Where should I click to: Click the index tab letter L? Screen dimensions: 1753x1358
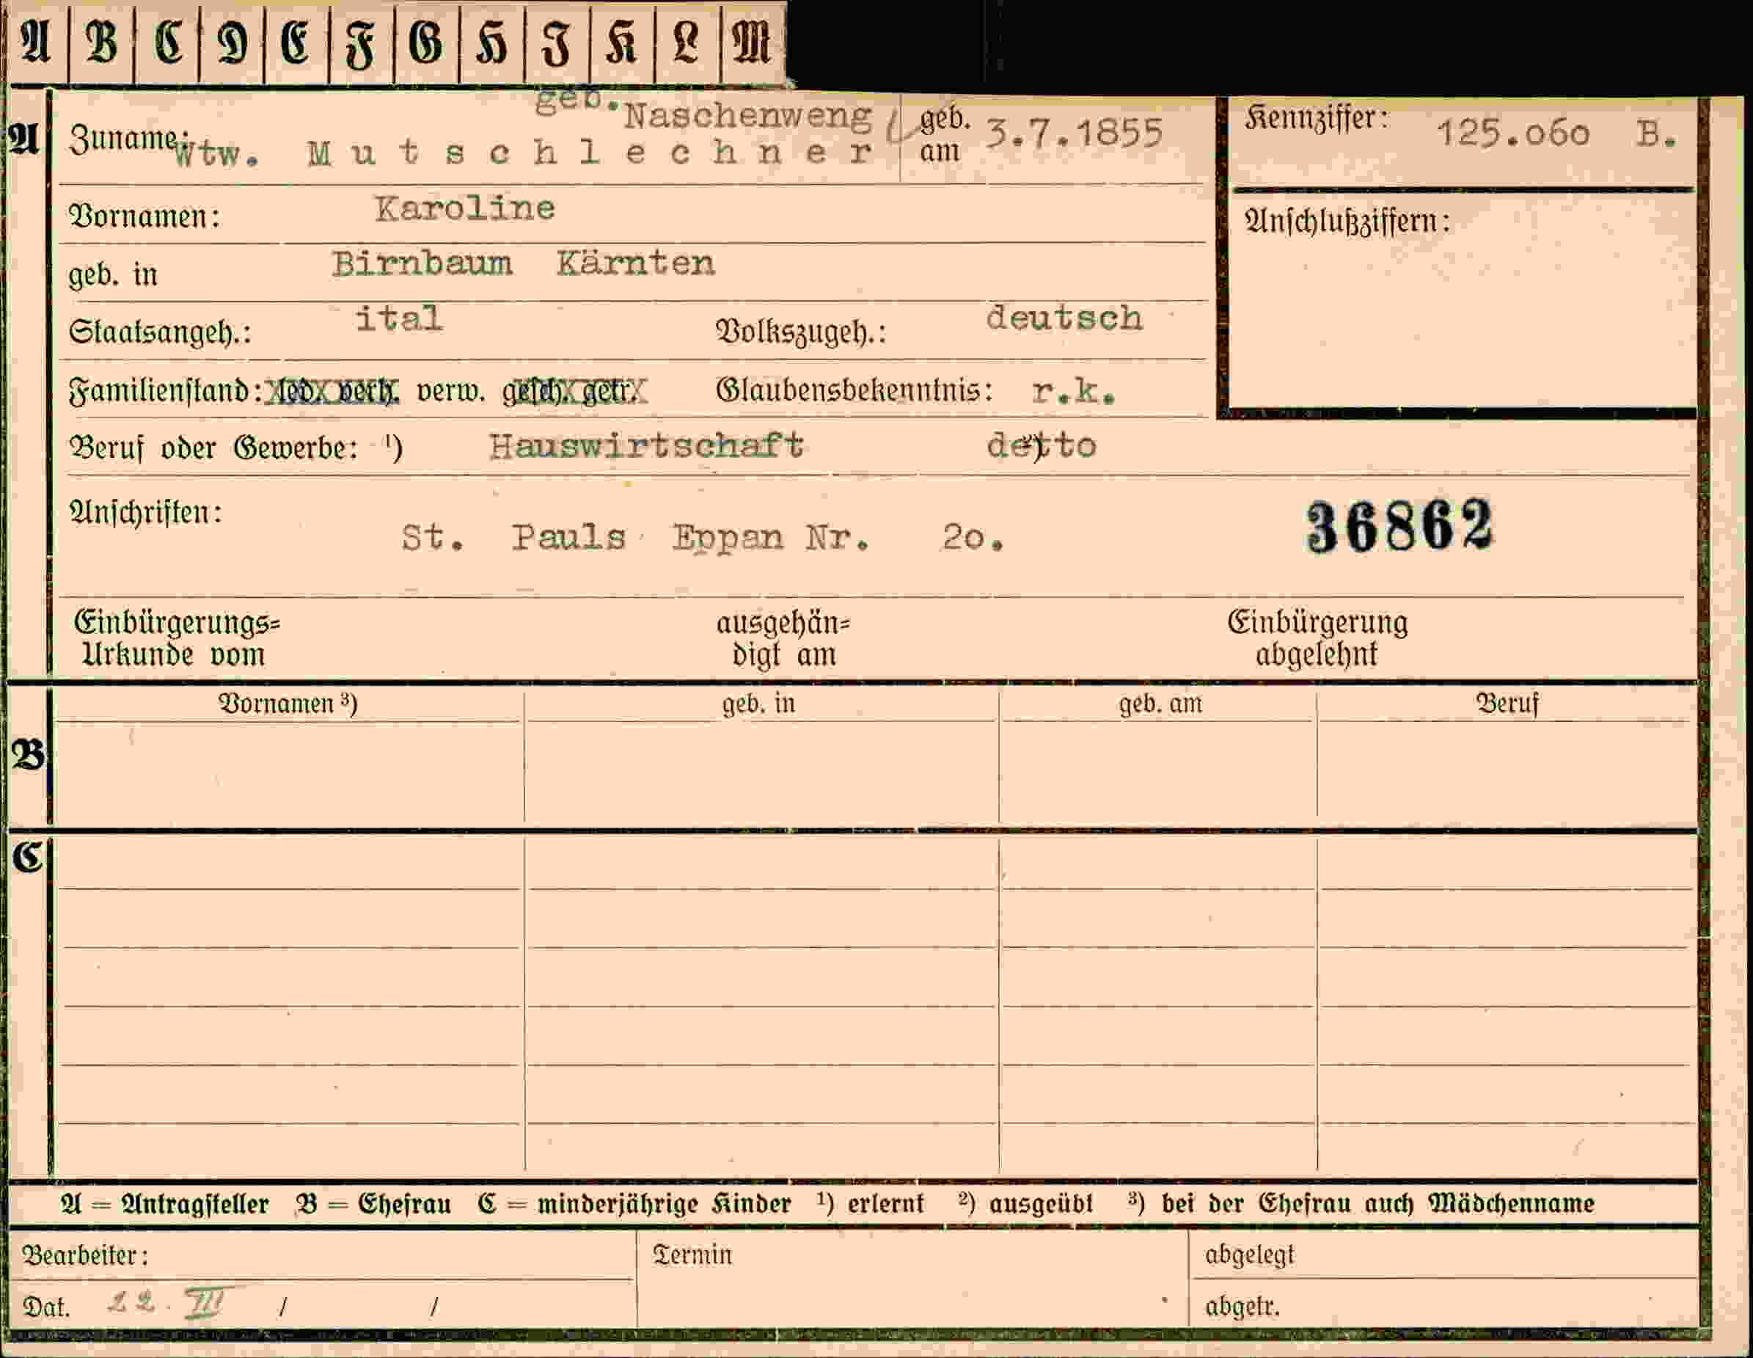point(686,43)
